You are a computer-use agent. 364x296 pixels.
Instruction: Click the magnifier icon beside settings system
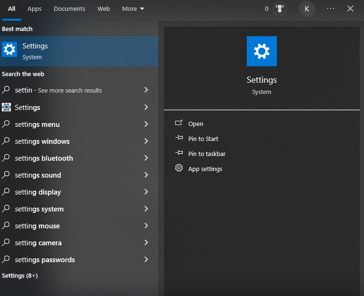tap(6, 209)
